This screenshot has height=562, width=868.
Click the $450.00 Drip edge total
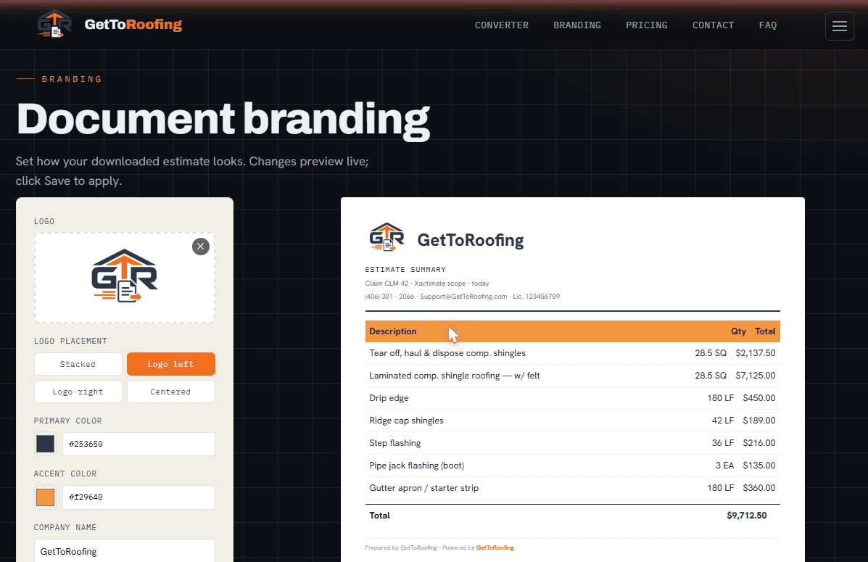[x=759, y=398]
